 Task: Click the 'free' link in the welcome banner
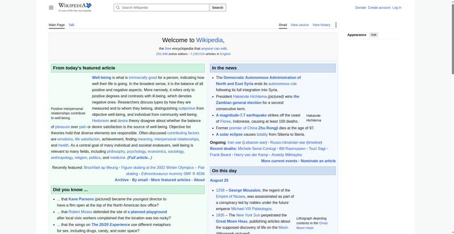click(x=168, y=49)
